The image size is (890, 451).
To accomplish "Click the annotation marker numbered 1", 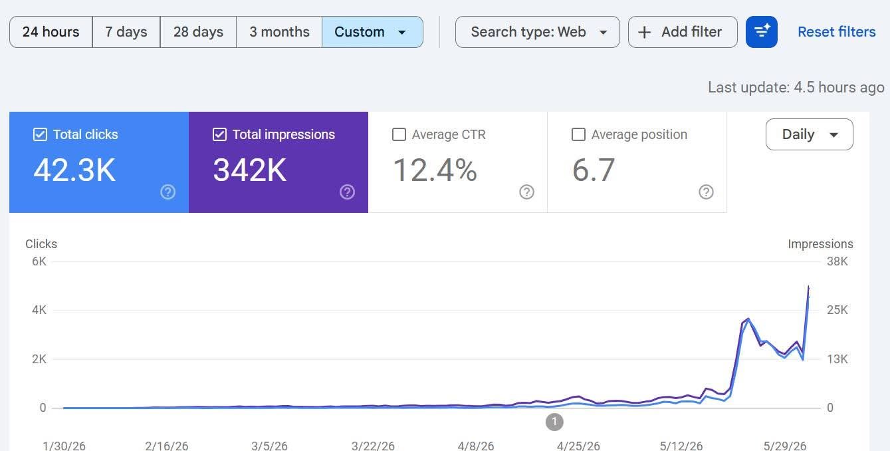I will 554,422.
